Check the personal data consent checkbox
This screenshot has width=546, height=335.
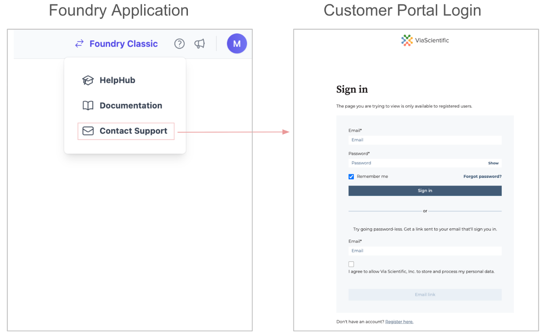(x=351, y=264)
